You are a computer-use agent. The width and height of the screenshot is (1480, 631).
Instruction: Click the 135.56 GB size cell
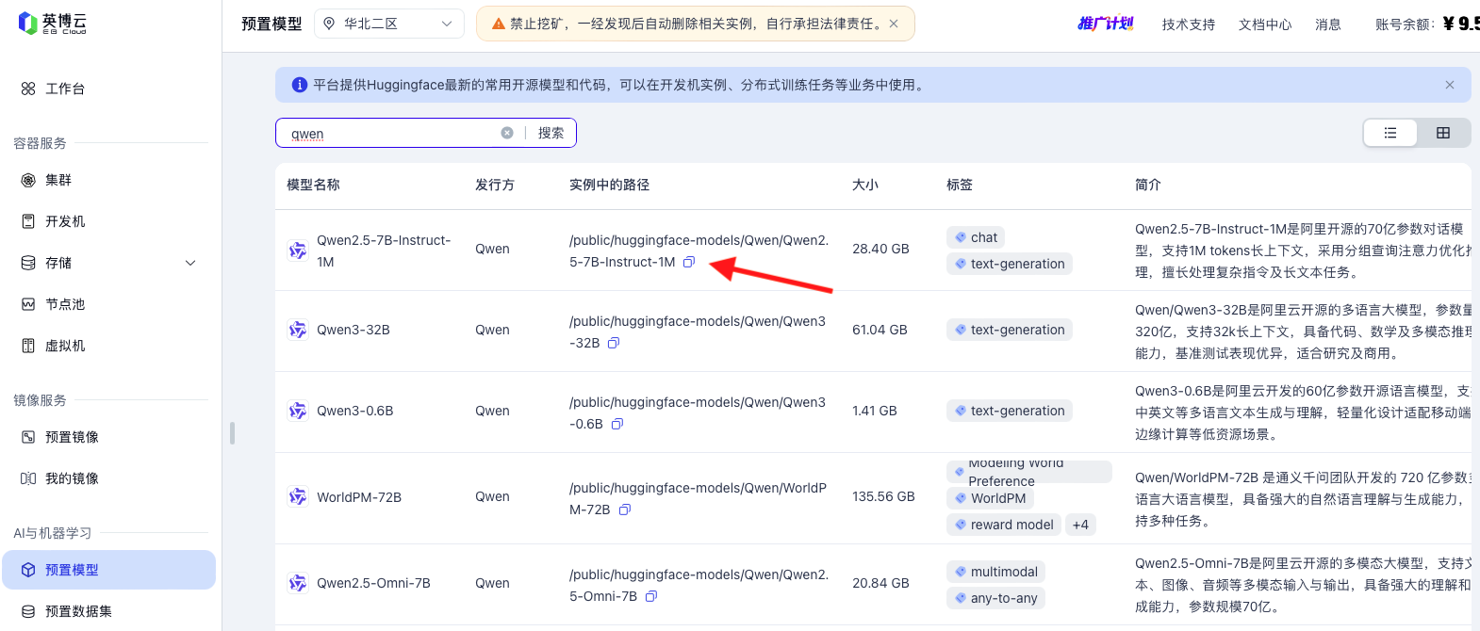(x=883, y=496)
